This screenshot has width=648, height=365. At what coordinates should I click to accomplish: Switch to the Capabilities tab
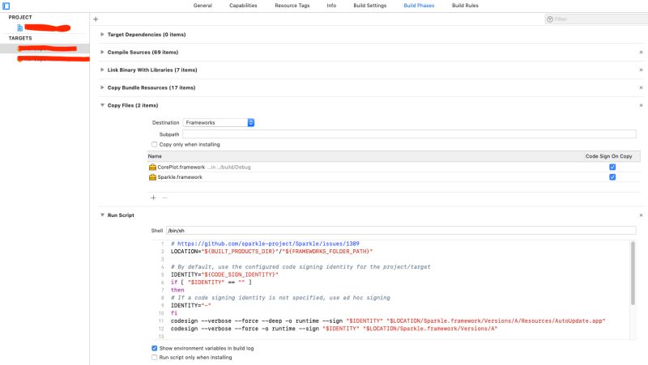(243, 6)
